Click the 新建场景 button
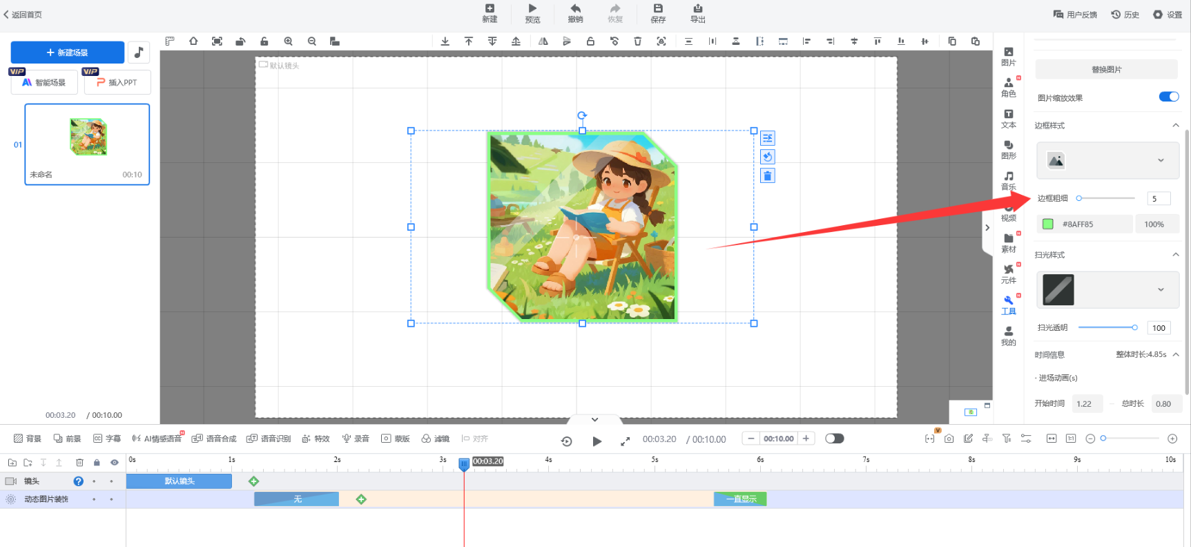 pyautogui.click(x=67, y=52)
